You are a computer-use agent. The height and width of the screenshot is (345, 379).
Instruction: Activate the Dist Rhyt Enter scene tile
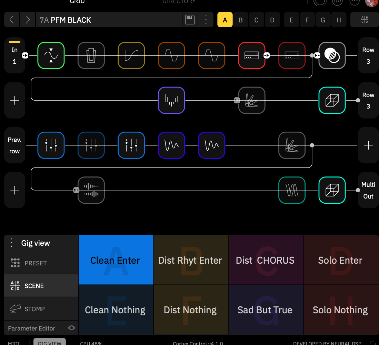tap(191, 260)
